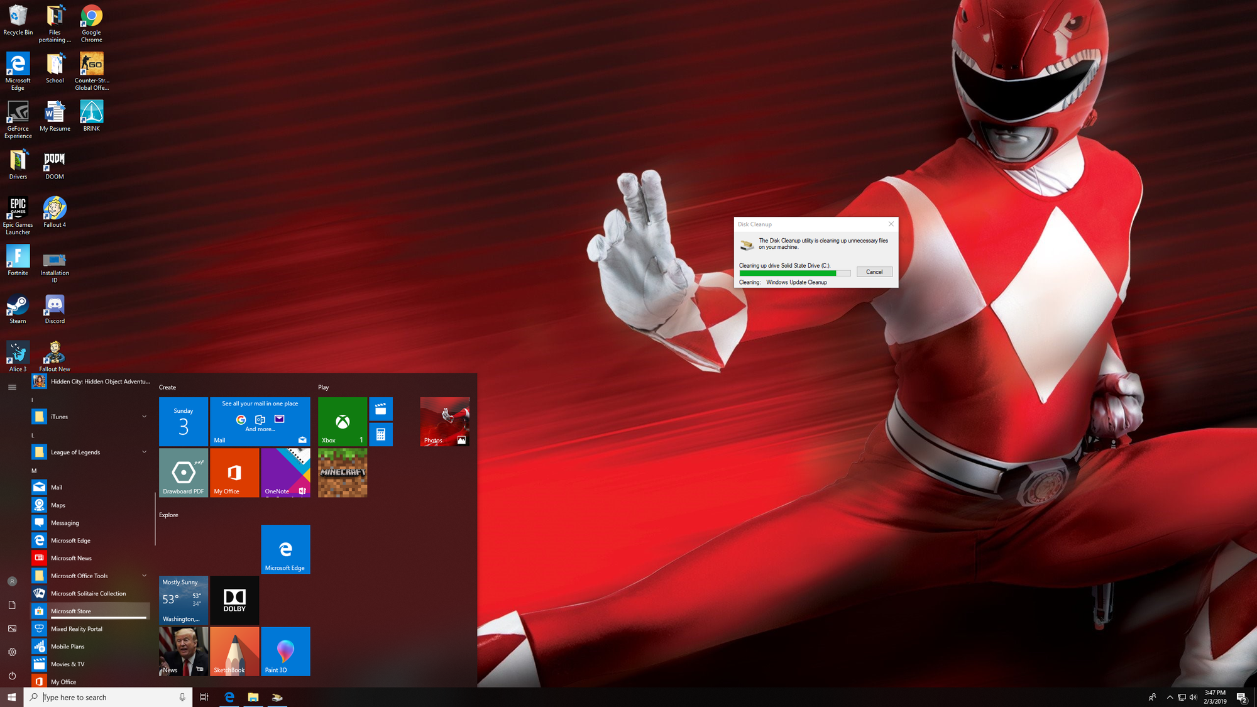Image resolution: width=1257 pixels, height=707 pixels.
Task: Click the Disk Cleanup progress bar
Action: [794, 273]
